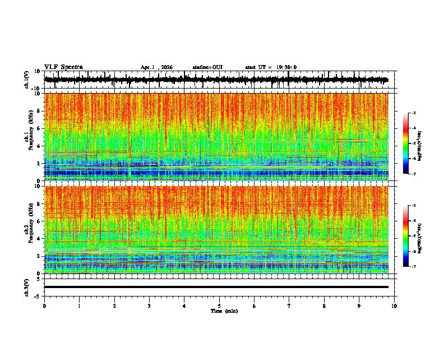Click the ch.3 flat black trace
The width and height of the screenshot is (444, 343).
tap(216, 287)
